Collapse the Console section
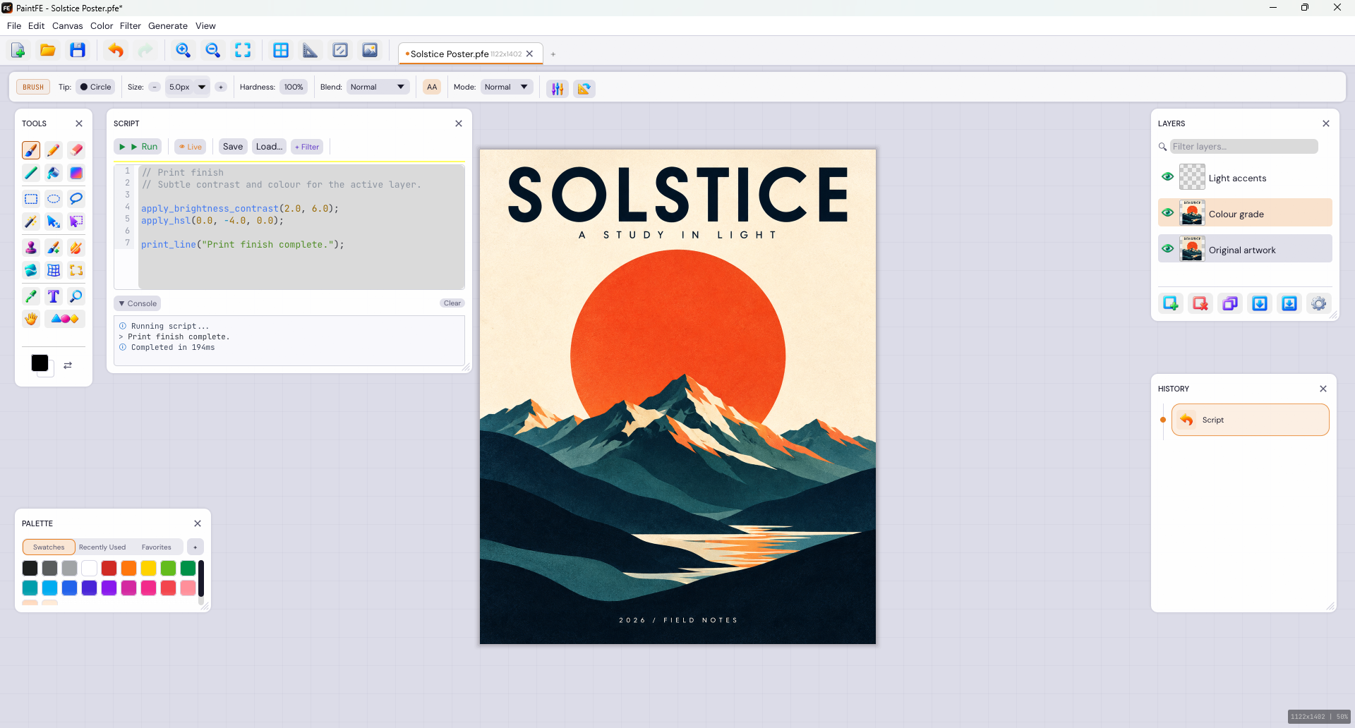The height and width of the screenshot is (728, 1355). [x=138, y=303]
